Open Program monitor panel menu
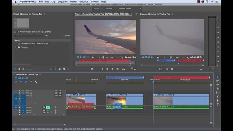 click(172, 14)
